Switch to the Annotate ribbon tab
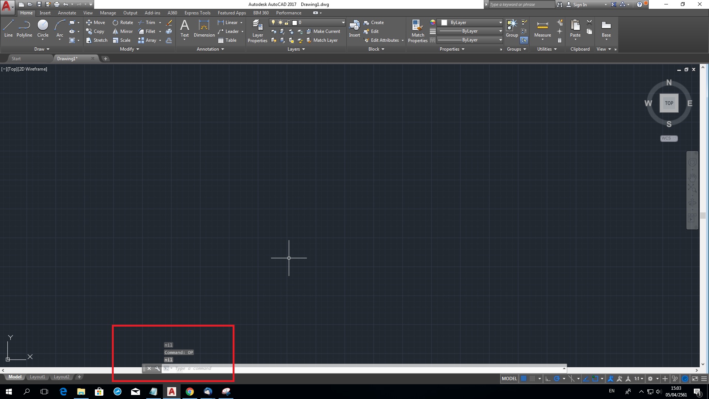Viewport: 709px width, 399px height. pyautogui.click(x=67, y=13)
